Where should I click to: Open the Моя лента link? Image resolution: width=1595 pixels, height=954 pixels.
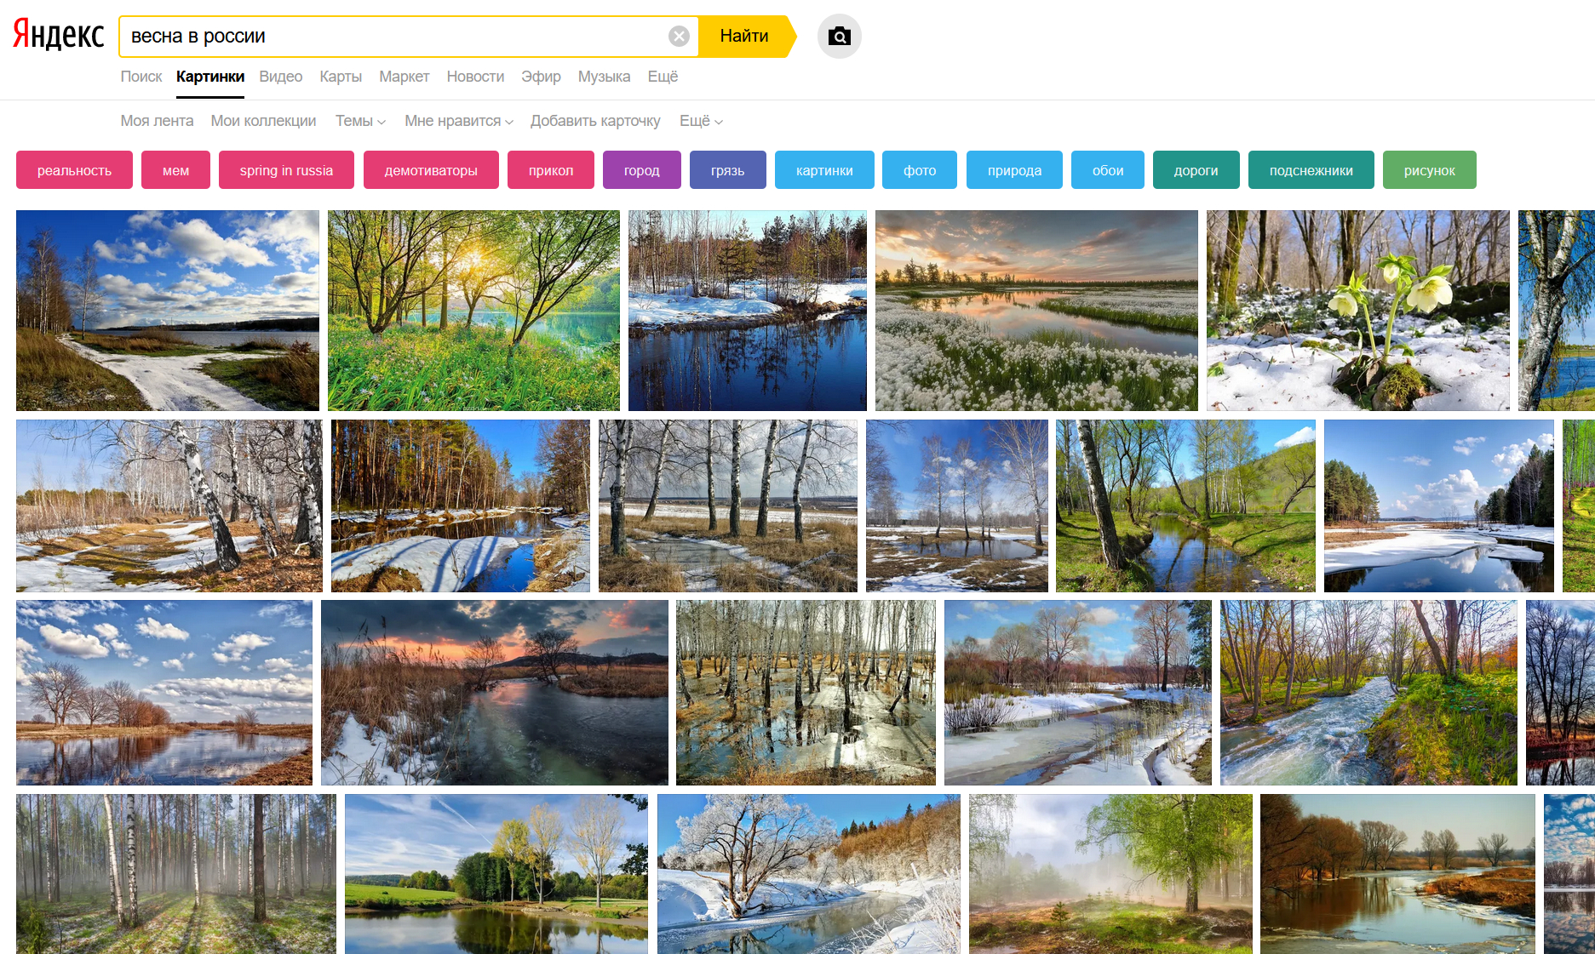157,121
